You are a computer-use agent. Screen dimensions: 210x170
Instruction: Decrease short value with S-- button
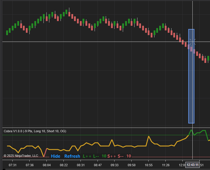click(121, 156)
